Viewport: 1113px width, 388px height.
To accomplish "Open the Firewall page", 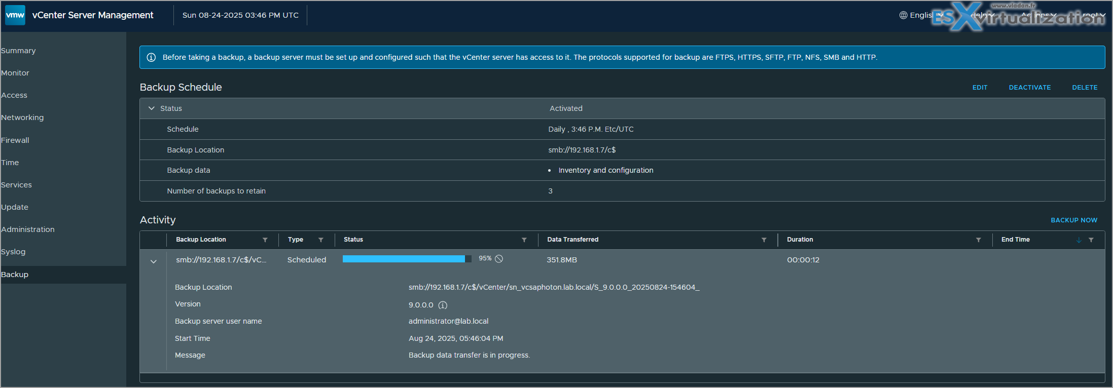I will tap(15, 140).
